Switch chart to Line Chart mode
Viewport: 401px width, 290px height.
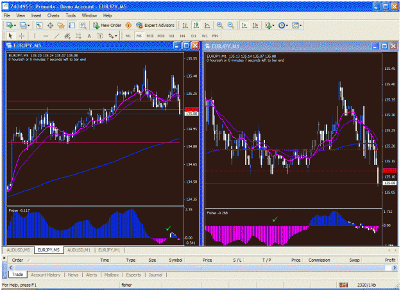coord(207,25)
